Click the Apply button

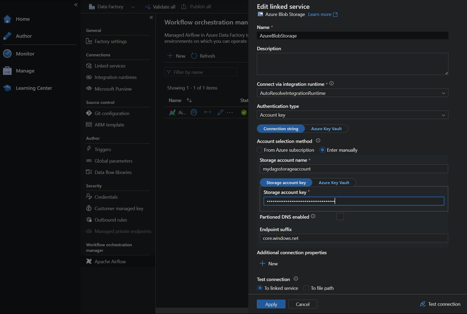tap(271, 304)
